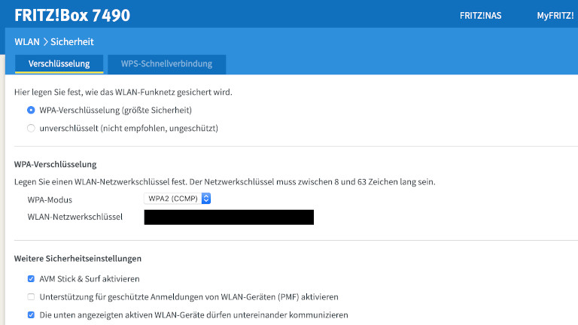Click the 'WPA-Verschlüsselung (größte Sicherheit)' label text
This screenshot has height=325, width=578.
121,110
